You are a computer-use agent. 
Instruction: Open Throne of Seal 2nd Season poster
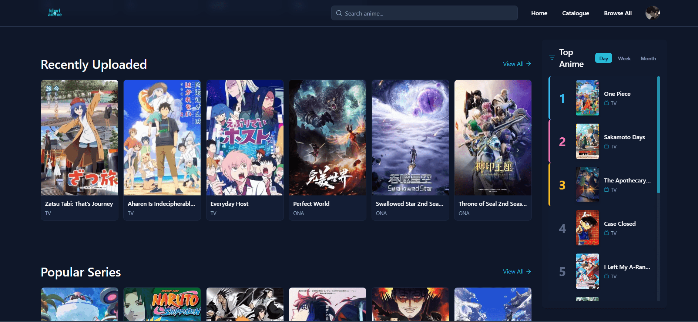493,138
